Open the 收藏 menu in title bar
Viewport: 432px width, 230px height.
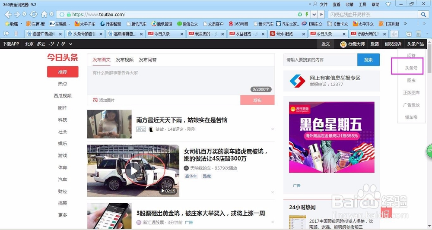349,4
